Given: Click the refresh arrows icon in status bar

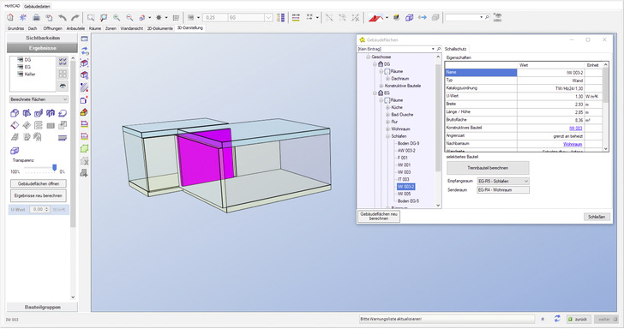Looking at the screenshot, I should pos(557,319).
